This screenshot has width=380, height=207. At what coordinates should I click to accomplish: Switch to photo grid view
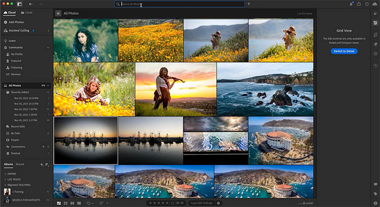tap(59, 203)
